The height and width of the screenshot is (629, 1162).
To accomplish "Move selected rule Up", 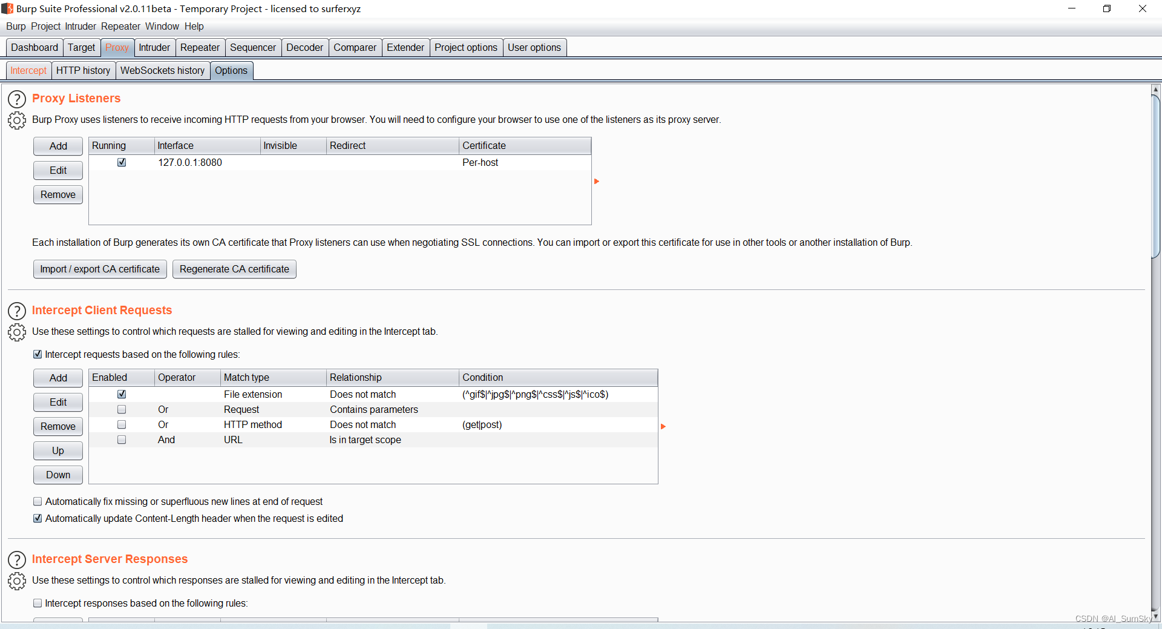I will (58, 450).
